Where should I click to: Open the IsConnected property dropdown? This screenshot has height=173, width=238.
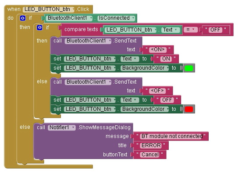coord(116,18)
